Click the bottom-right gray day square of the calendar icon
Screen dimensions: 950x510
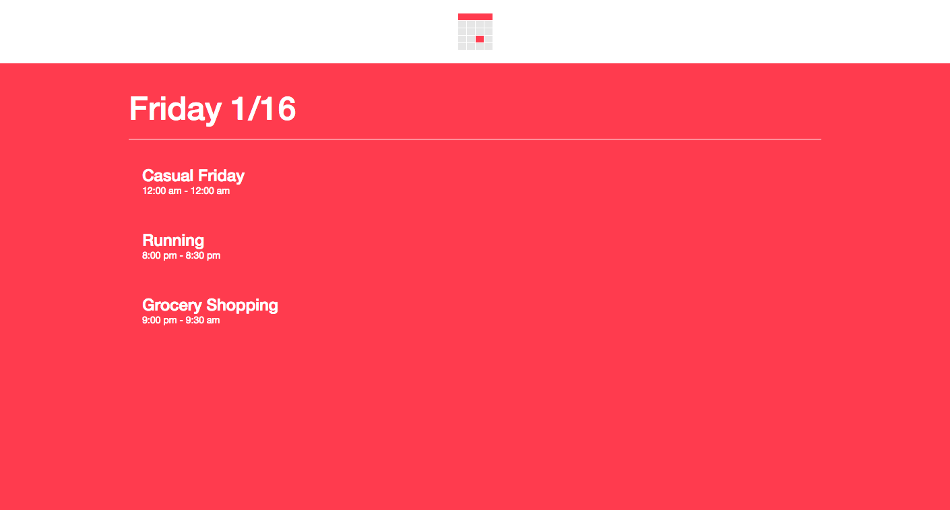488,46
